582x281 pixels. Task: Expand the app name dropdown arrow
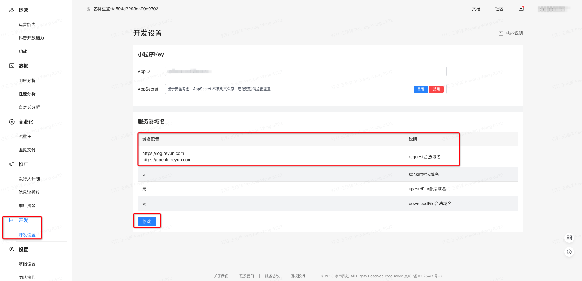(x=164, y=9)
